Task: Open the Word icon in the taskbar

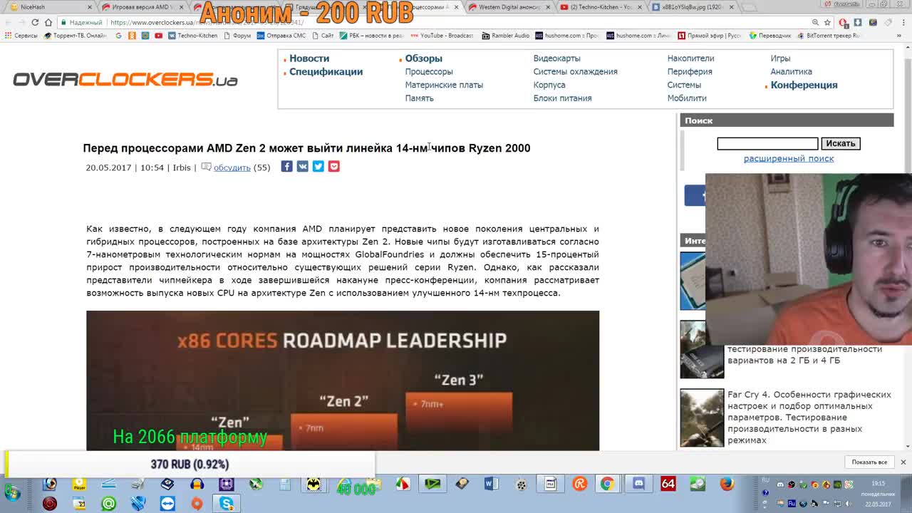Action: (x=491, y=484)
